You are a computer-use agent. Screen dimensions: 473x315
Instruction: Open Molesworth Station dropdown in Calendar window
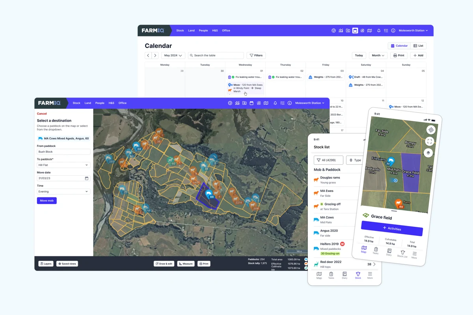413,31
